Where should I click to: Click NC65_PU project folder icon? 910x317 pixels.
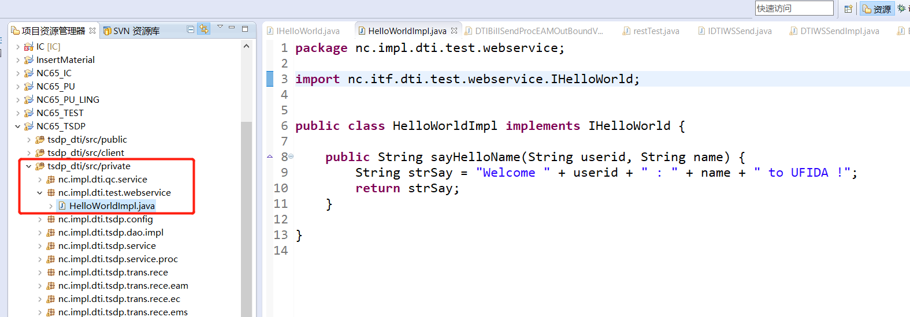[x=28, y=87]
